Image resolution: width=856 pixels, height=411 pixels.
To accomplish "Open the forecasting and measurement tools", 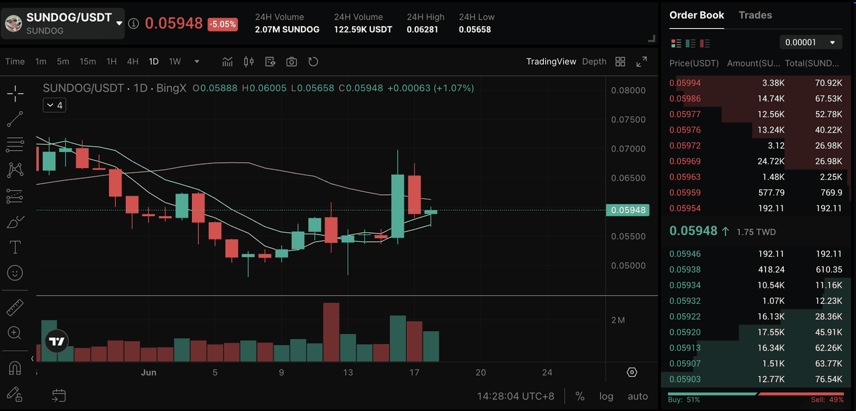I will (x=15, y=196).
